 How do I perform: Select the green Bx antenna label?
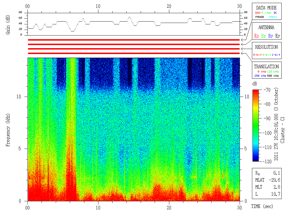[263, 36]
